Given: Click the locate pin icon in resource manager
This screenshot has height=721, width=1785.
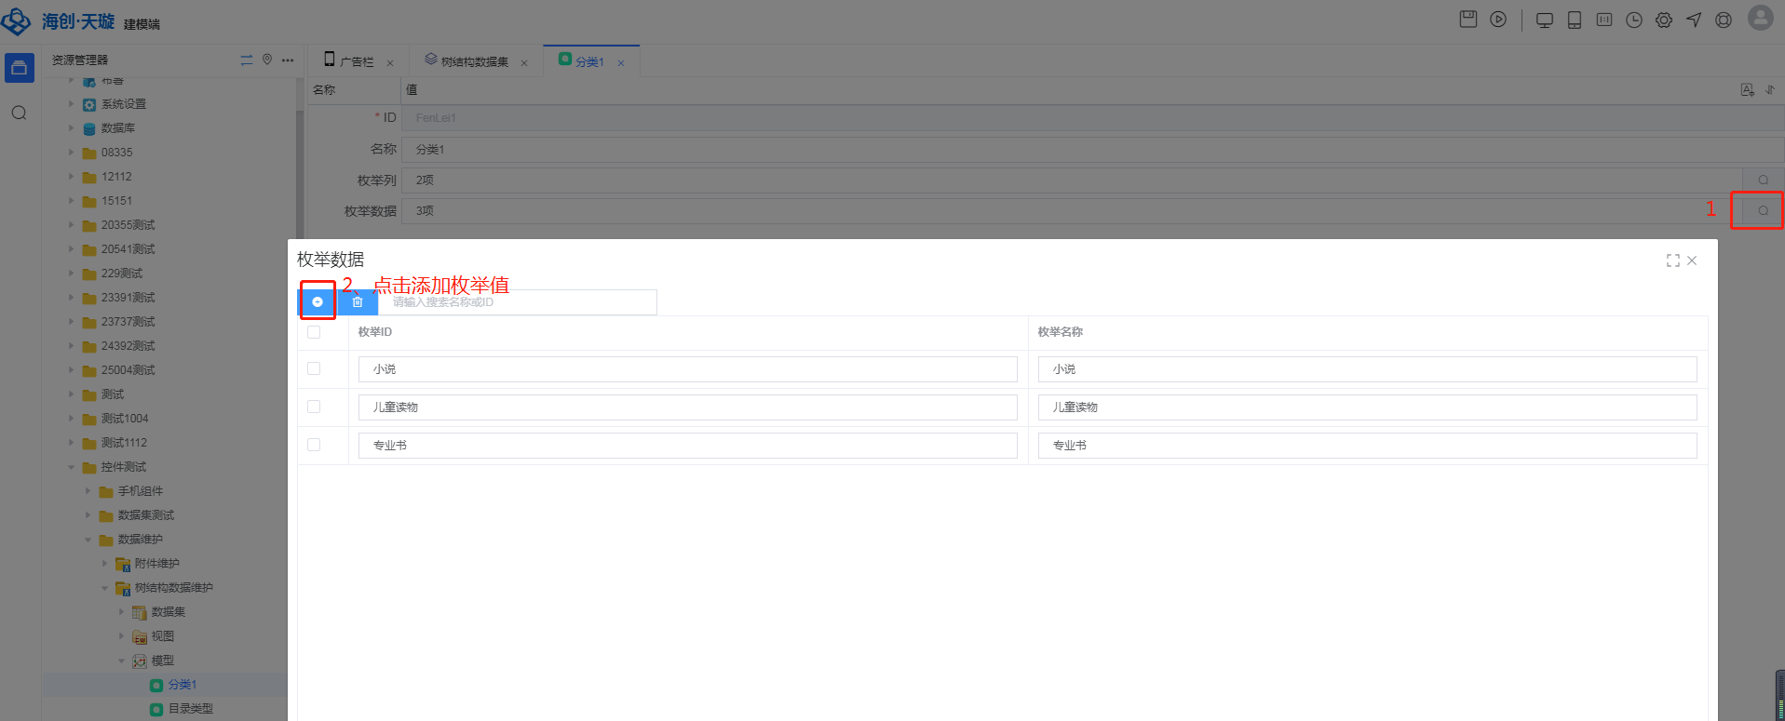Looking at the screenshot, I should click(x=267, y=60).
